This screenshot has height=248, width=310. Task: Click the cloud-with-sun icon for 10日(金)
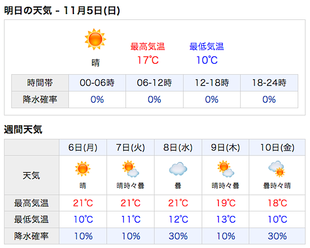tap(277, 169)
